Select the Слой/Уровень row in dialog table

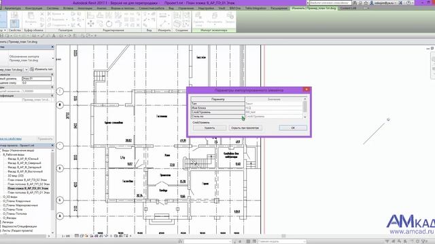[247, 112]
